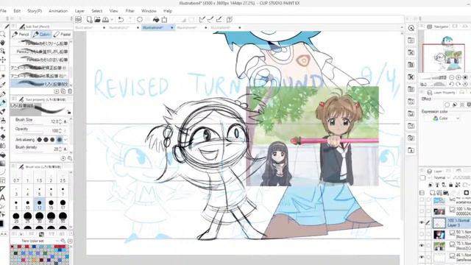Click the bottom download material icon in right strip
Screen dimensions: 471x265
[x=411, y=150]
